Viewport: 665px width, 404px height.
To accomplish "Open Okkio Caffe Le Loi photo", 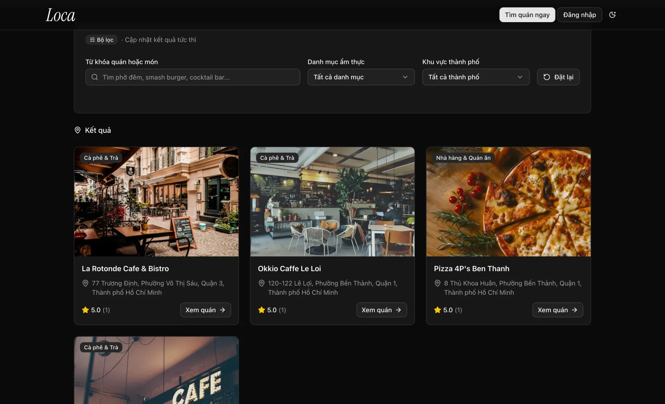I will (332, 202).
